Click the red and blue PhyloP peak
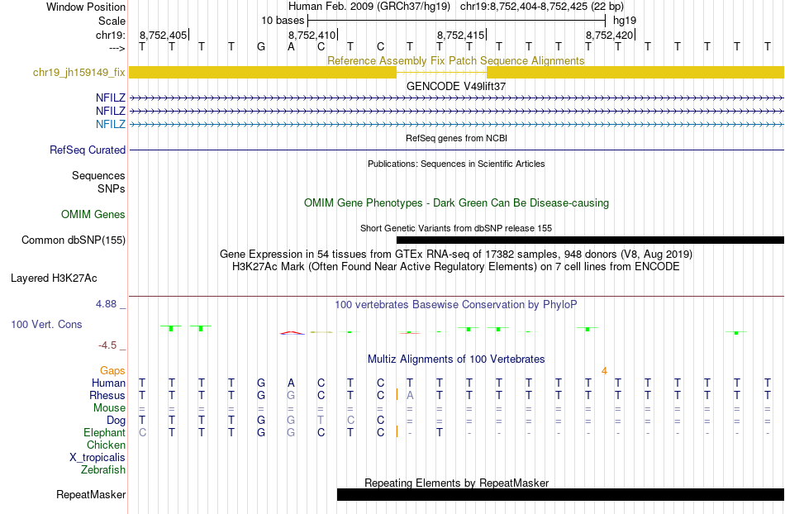The image size is (785, 514). click(x=292, y=332)
